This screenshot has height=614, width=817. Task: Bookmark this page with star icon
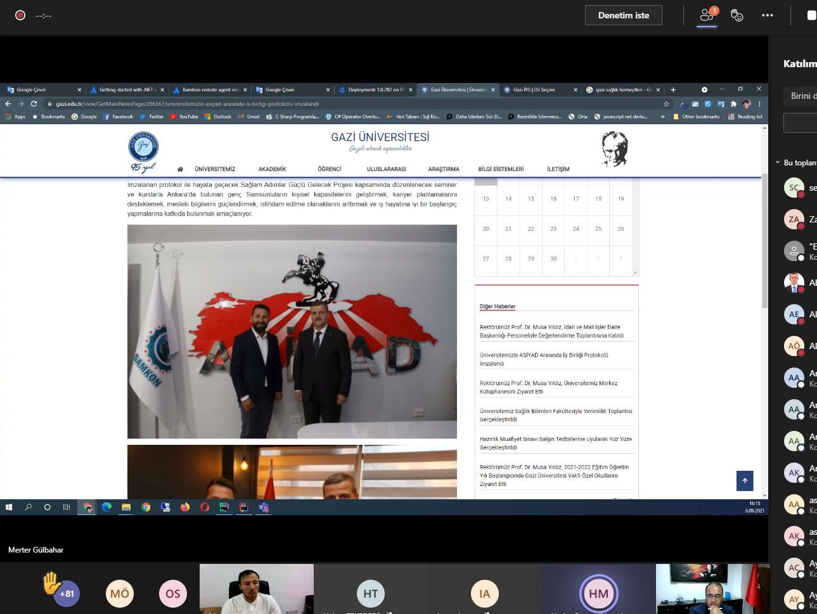pyautogui.click(x=666, y=104)
